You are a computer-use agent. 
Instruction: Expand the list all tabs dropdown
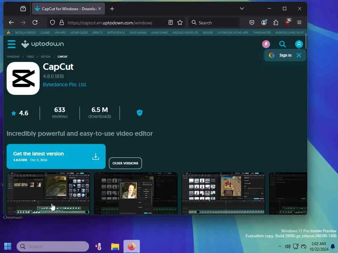[242, 9]
